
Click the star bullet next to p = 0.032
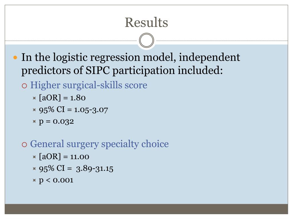[34, 121]
